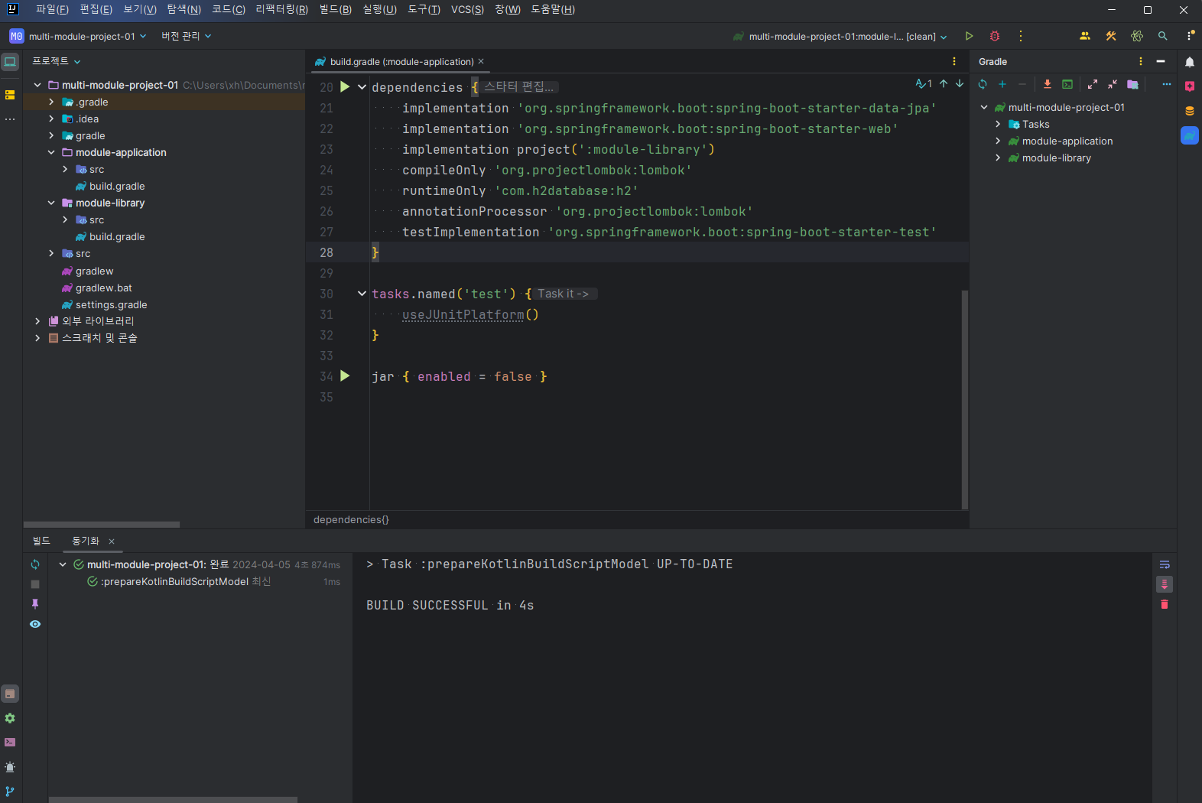Click the build hammer icon
Image resolution: width=1202 pixels, height=803 pixels.
coord(1111,36)
